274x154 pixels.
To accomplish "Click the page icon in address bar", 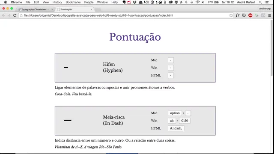I will pyautogui.click(x=21, y=15).
